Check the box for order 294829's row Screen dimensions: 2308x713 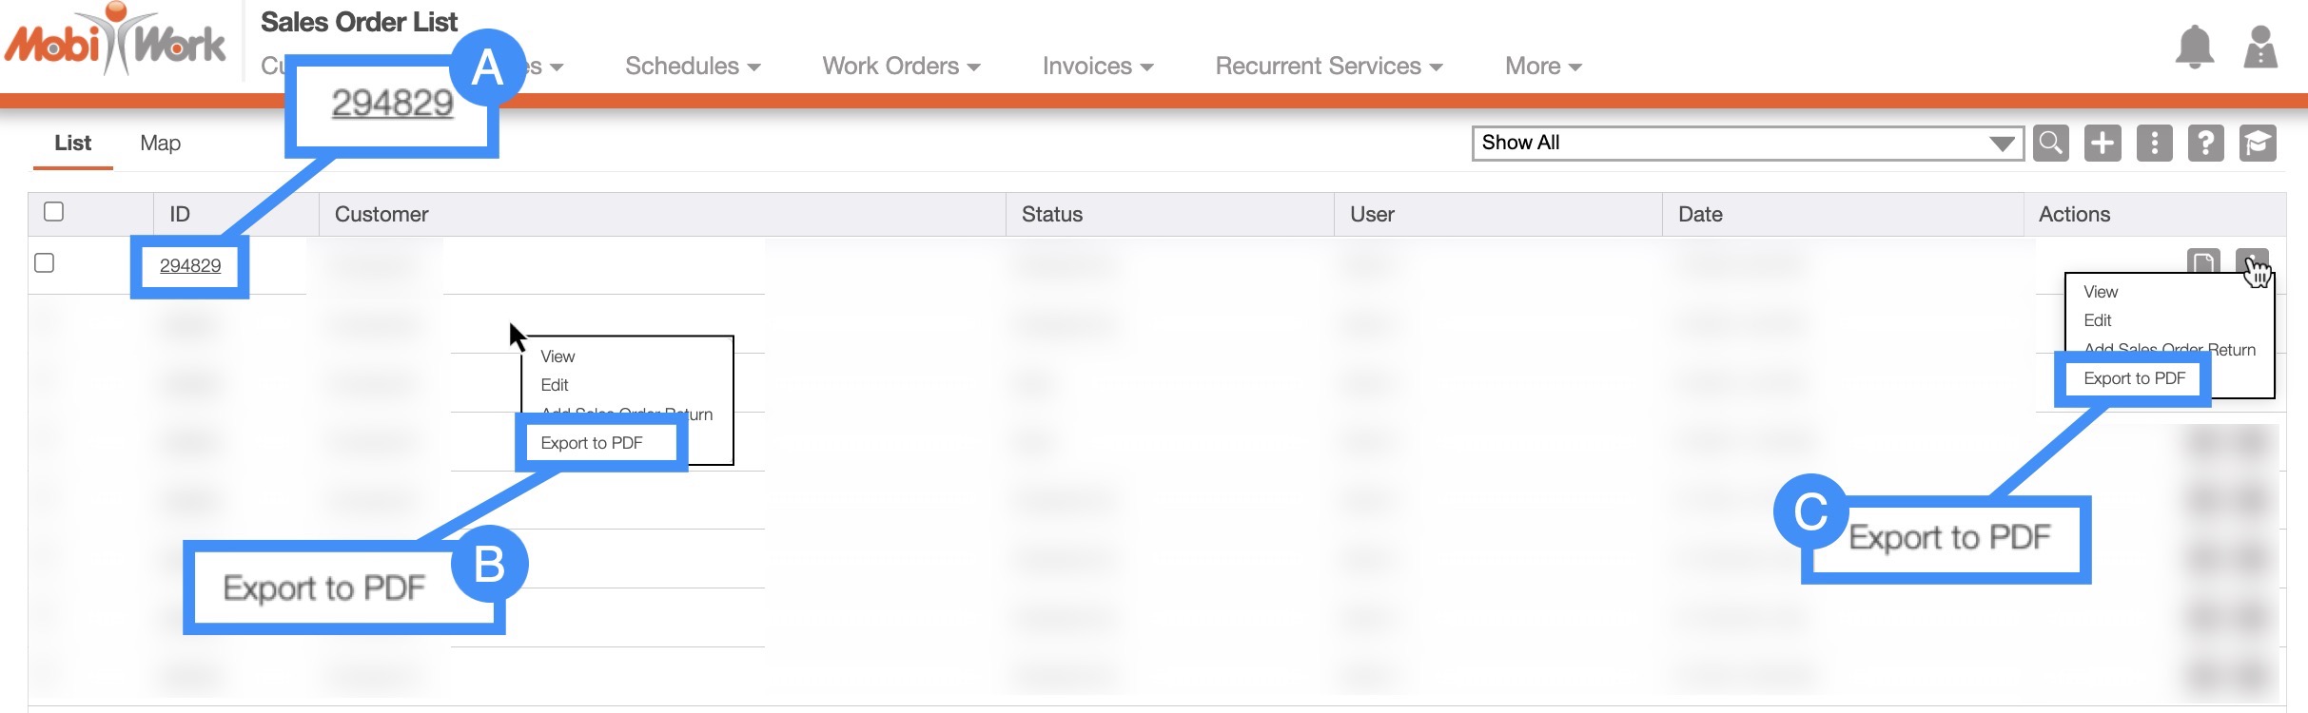click(45, 263)
